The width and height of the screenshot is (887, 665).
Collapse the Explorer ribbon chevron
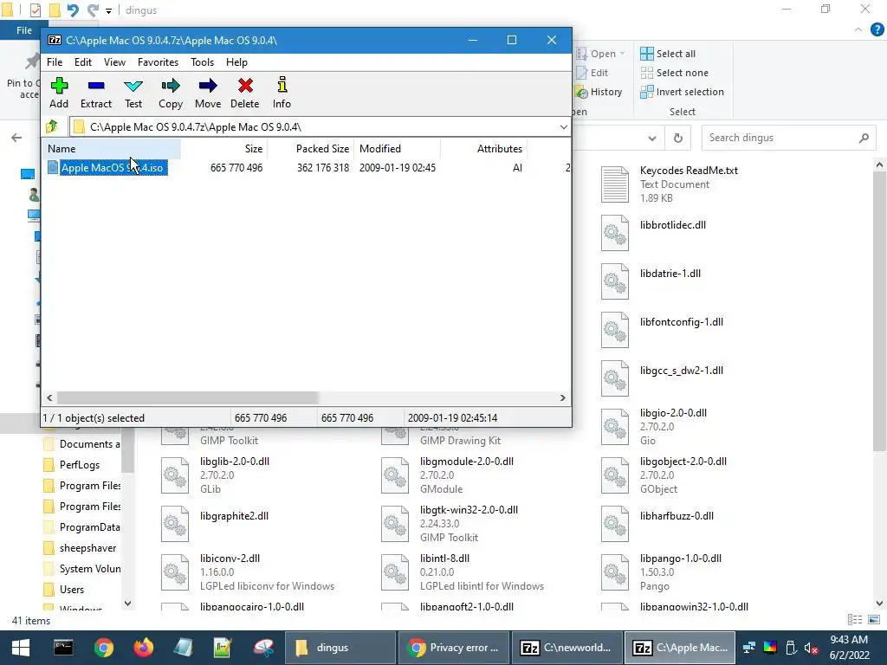coord(858,29)
